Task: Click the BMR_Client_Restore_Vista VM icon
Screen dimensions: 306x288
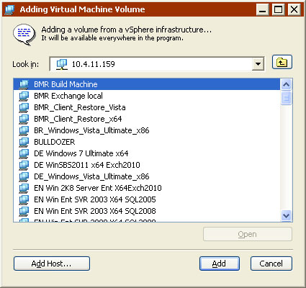Action: (x=24, y=107)
